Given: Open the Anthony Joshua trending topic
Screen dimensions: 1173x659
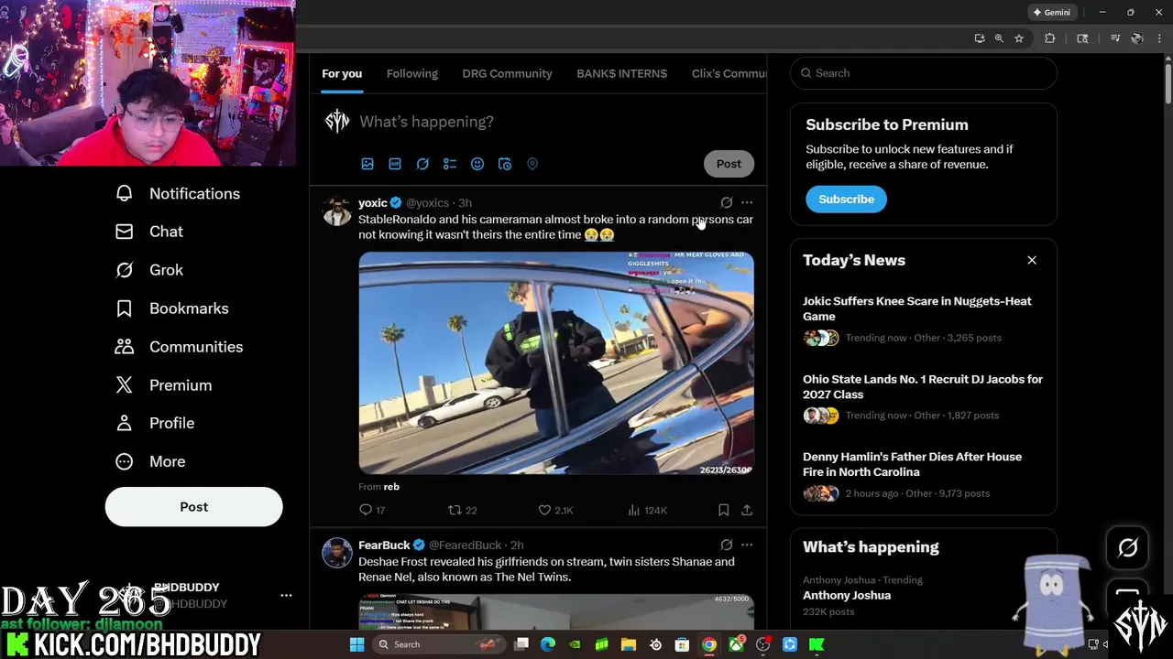Looking at the screenshot, I should point(924,595).
